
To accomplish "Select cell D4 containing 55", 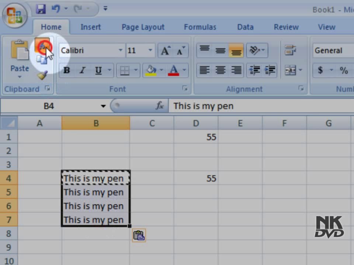I will coord(196,178).
